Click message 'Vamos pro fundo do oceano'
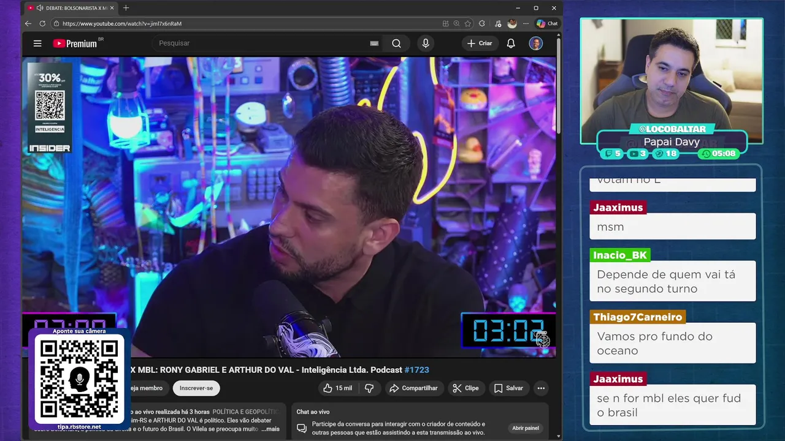 click(673, 344)
